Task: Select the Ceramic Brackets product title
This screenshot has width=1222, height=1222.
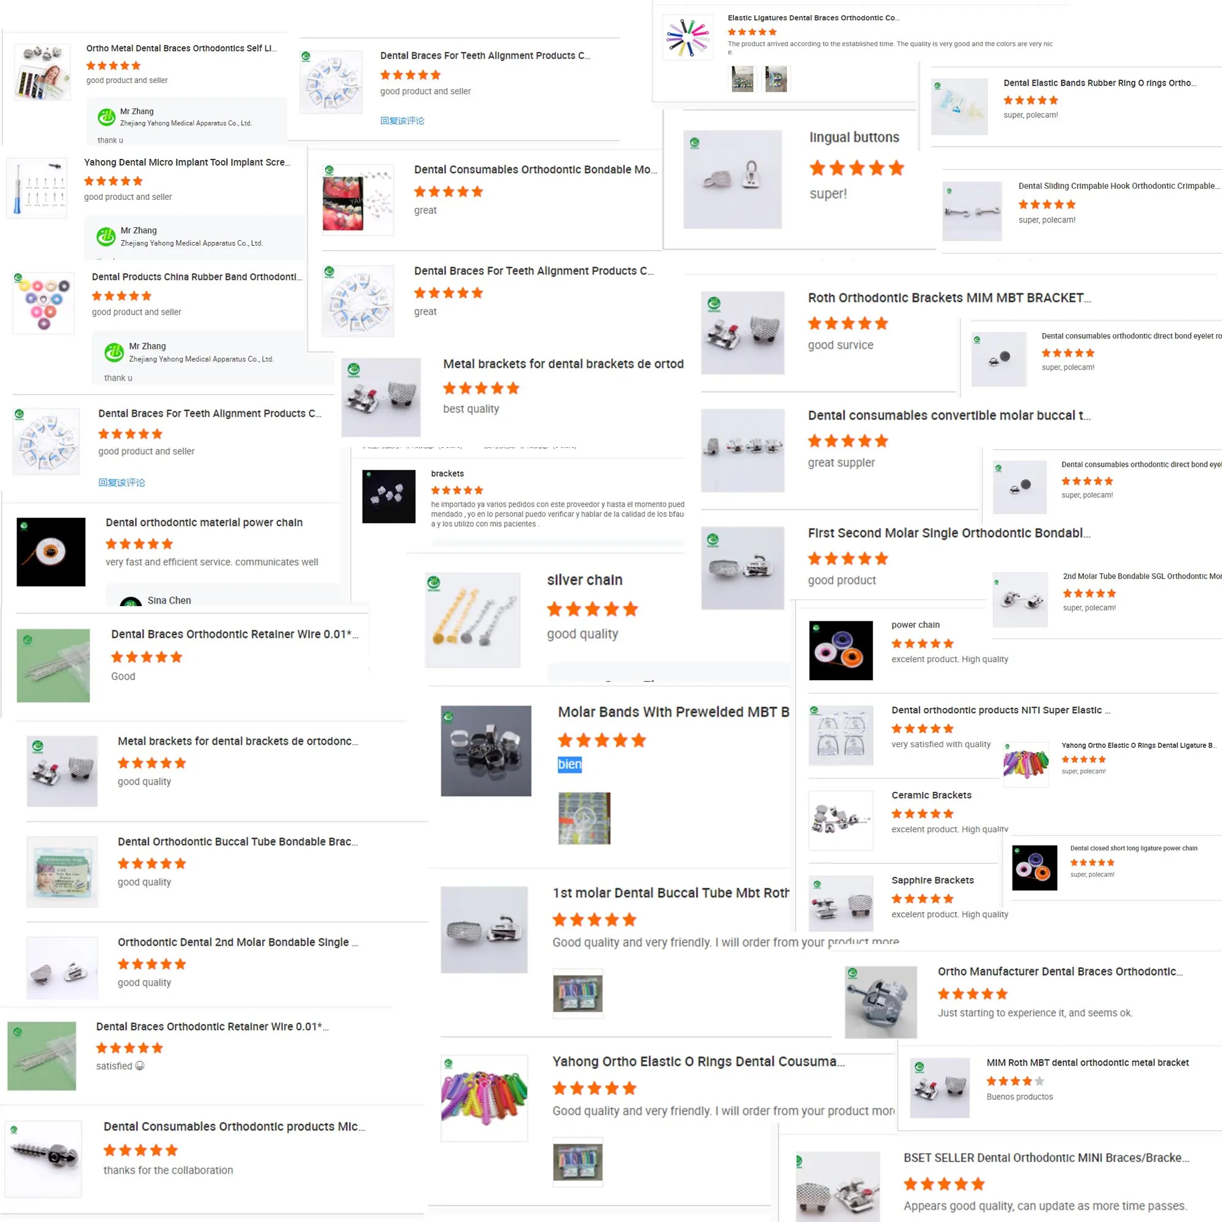Action: click(931, 795)
